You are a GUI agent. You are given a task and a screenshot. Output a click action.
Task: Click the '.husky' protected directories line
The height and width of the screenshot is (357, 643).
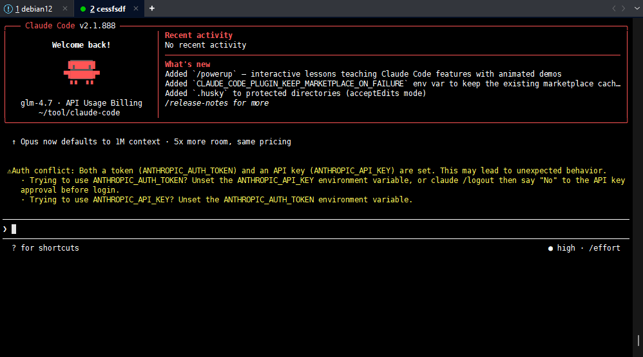(x=295, y=93)
